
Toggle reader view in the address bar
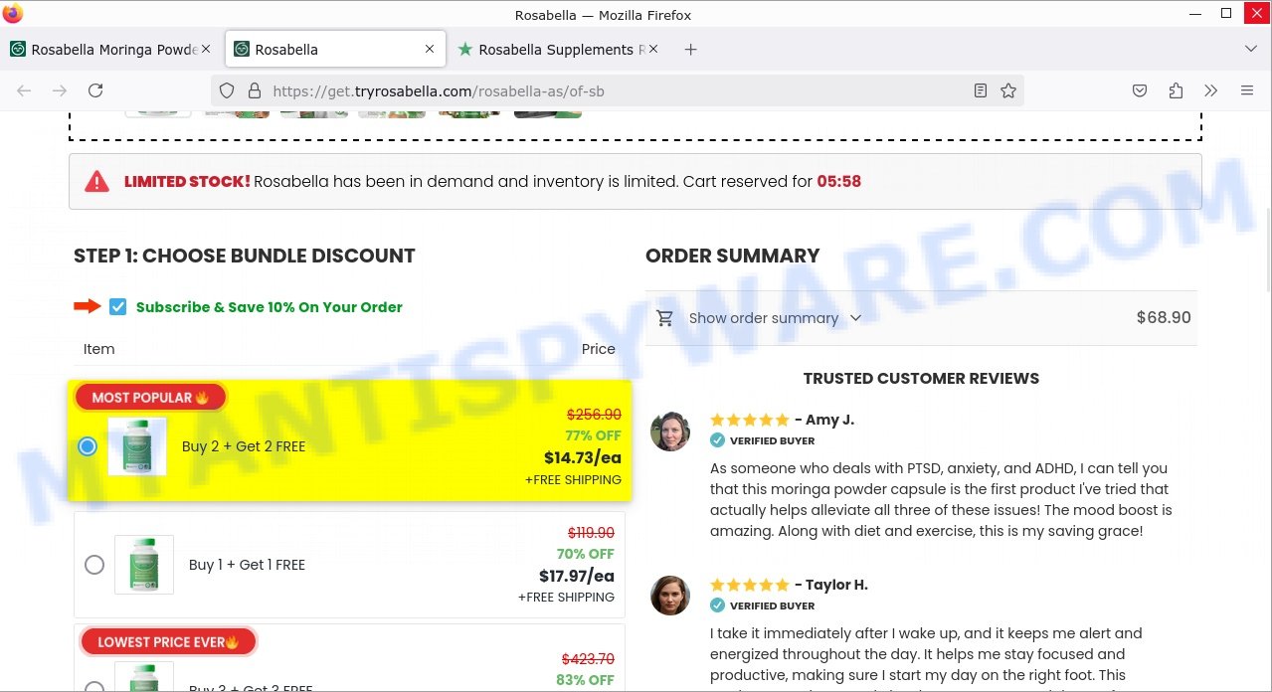981,90
